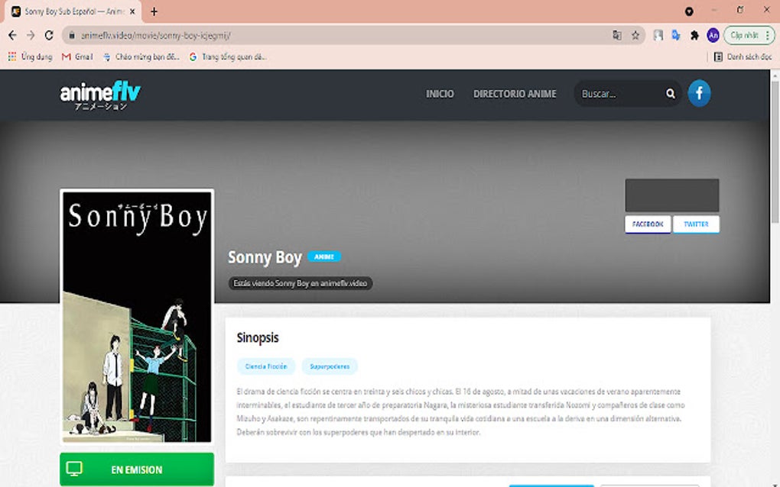The width and height of the screenshot is (780, 487).
Task: Open the Extensions puzzle icon
Action: [694, 35]
